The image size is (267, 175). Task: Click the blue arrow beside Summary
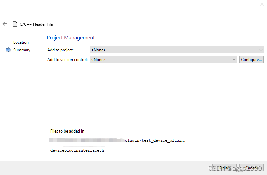(9, 50)
